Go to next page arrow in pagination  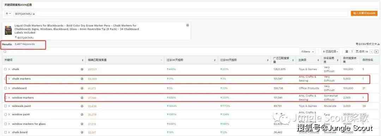pos(377,52)
